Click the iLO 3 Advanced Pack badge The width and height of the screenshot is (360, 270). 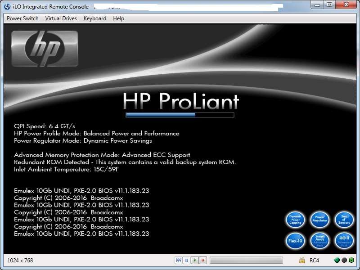point(344,241)
